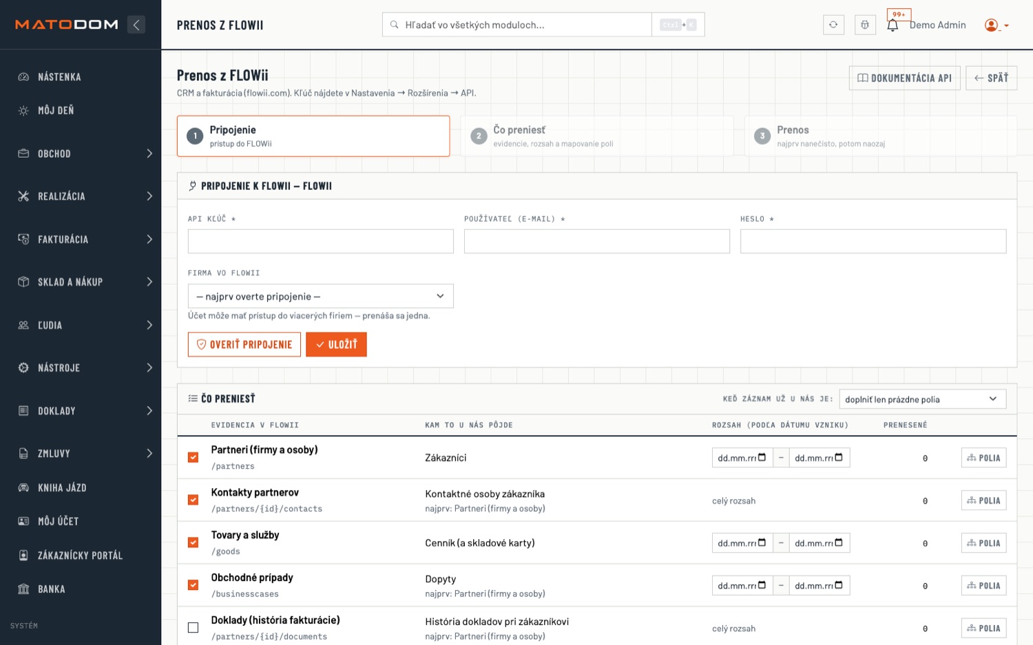Open Nástenka in the sidebar
Screen dimensions: 1033x645
[81, 77]
